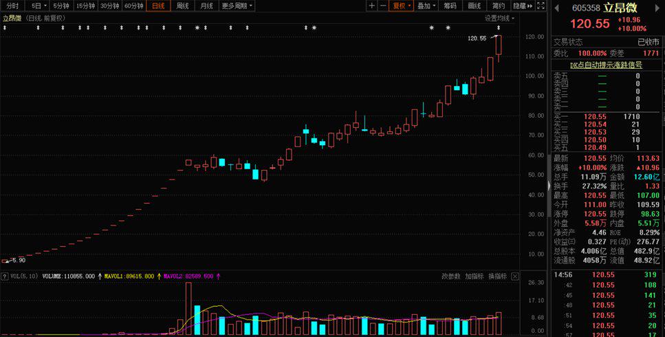Screen dimensions: 665x337
Task: Click star marker near chart middle
Action: [314, 28]
